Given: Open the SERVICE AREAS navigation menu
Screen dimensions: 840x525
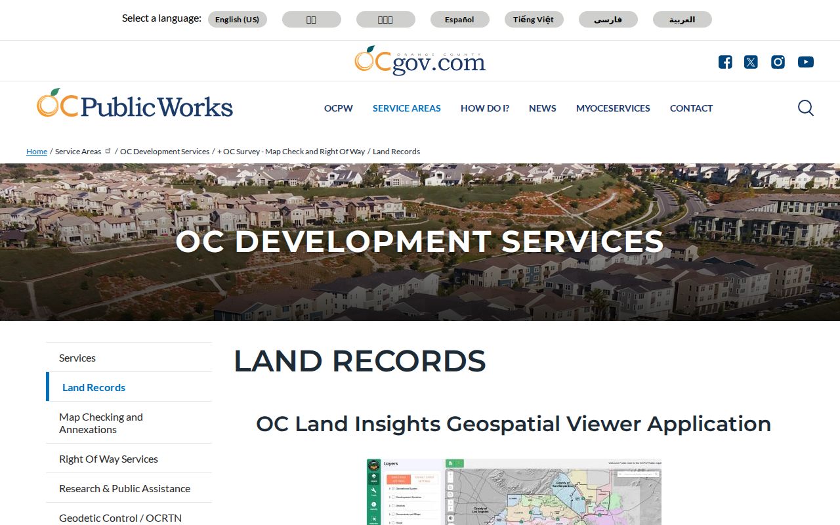Looking at the screenshot, I should [x=407, y=108].
